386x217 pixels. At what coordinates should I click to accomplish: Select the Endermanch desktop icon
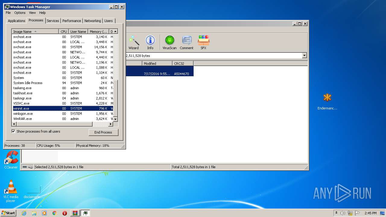pos(327,102)
